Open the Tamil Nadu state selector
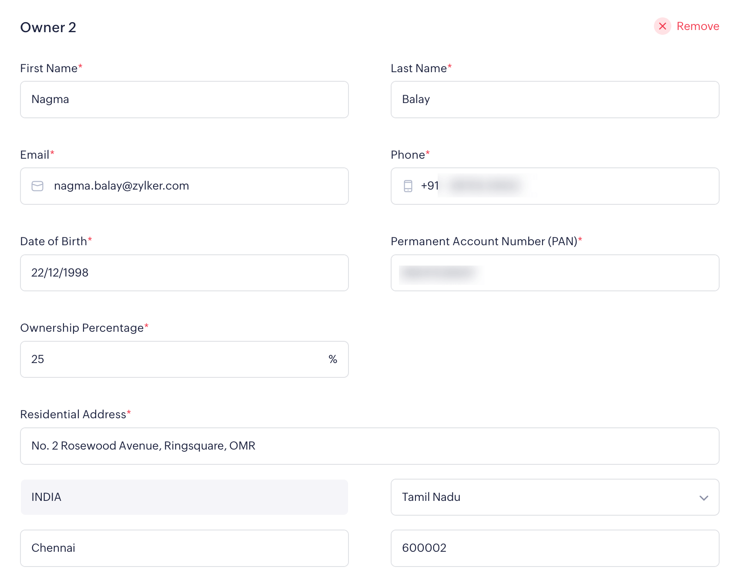Viewport: 737px width, 580px height. click(544, 497)
